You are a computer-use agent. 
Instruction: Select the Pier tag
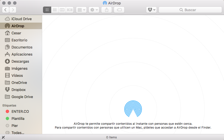point(21,126)
